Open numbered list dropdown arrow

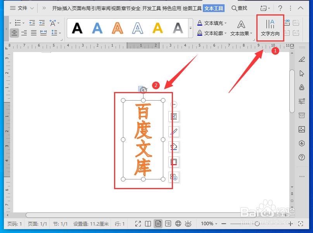[x=23, y=23]
